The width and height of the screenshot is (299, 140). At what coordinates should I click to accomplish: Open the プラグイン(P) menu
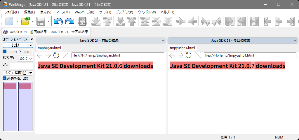[124, 12]
